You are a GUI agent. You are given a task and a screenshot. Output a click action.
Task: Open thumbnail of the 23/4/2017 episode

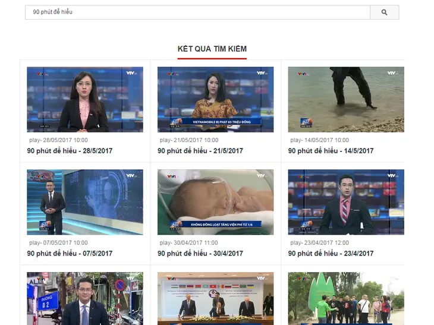346,202
